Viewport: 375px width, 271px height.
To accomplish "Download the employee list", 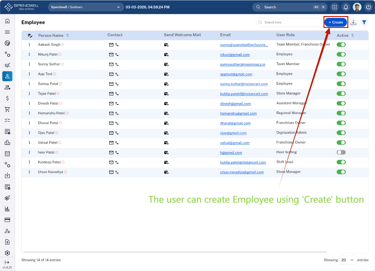I will point(353,22).
